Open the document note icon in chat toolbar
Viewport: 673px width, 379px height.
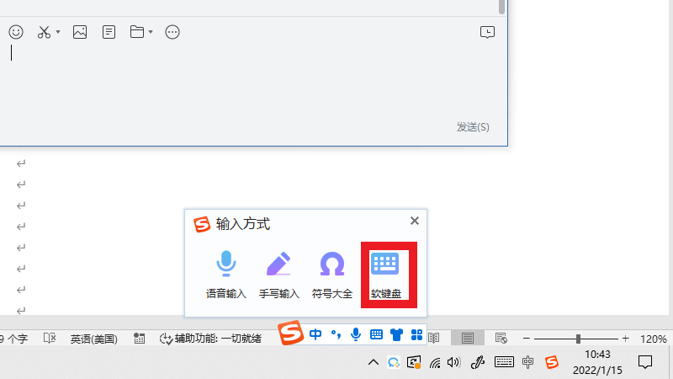[x=109, y=32]
